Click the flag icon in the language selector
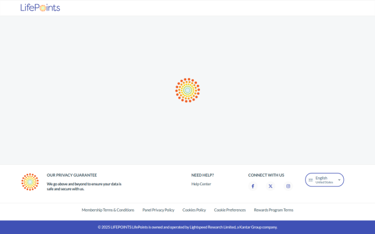Image resolution: width=375 pixels, height=234 pixels. pos(311,180)
